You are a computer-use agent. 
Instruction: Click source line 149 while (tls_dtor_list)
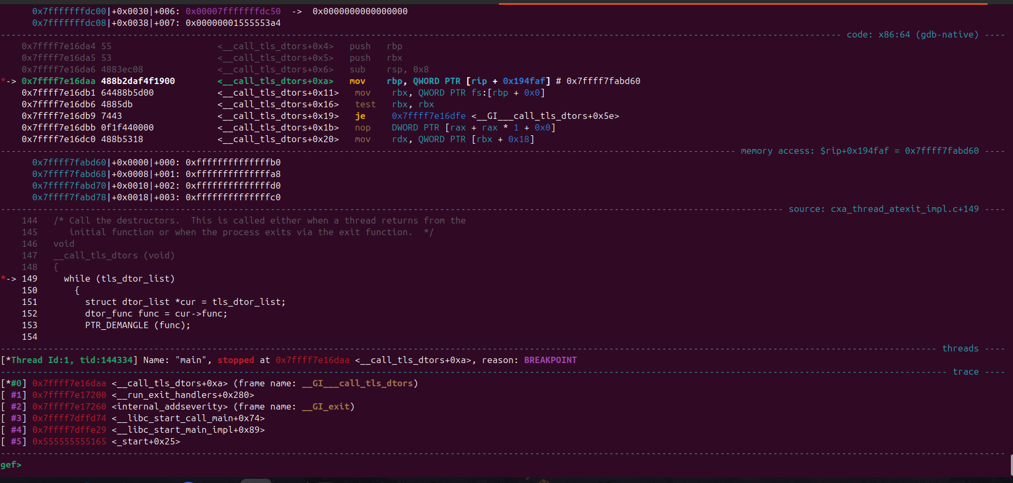click(x=119, y=278)
